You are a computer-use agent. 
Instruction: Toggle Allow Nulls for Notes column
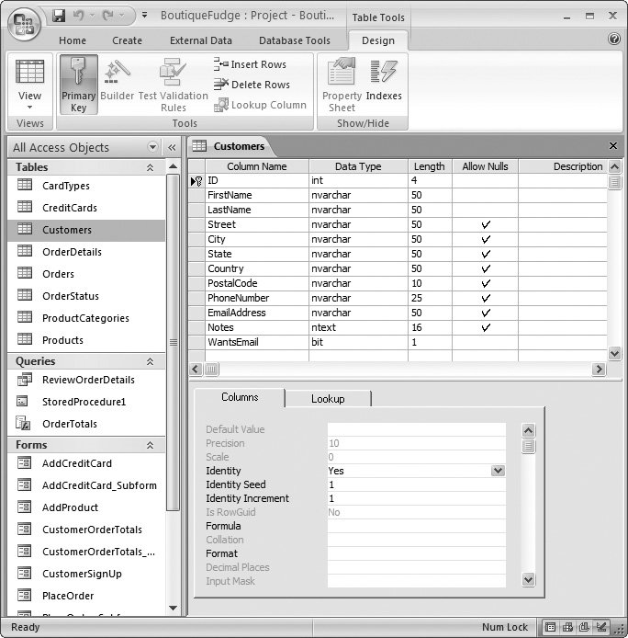(x=485, y=327)
